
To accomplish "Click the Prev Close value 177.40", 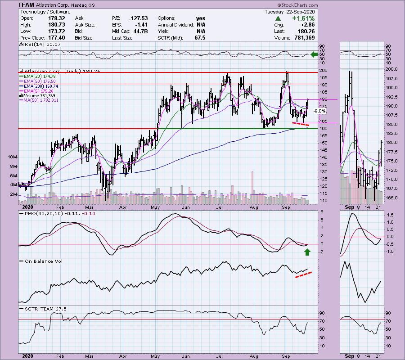I will (x=56, y=38).
